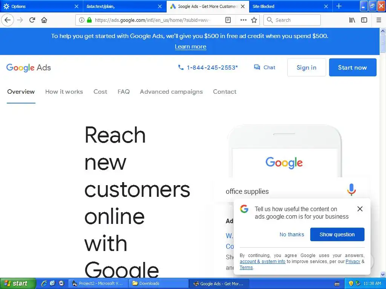Click page scrollbar down arrow
386x289 pixels.
click(383, 274)
